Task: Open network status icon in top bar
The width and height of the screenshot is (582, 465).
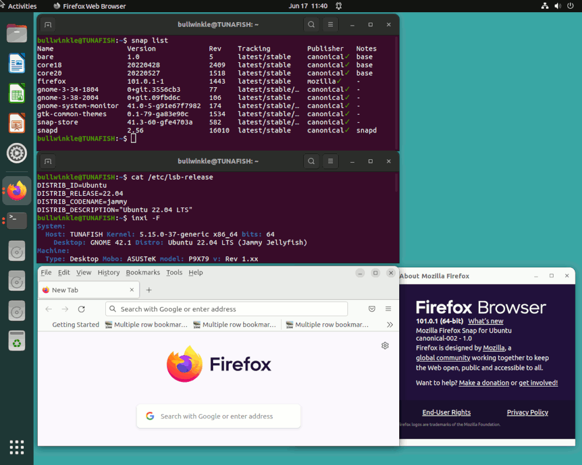Action: point(545,6)
